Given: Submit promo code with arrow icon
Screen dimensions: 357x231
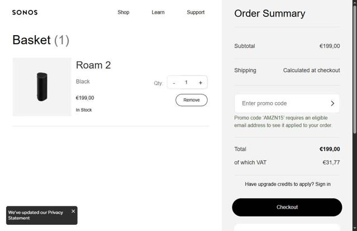Looking at the screenshot, I should pos(332,103).
